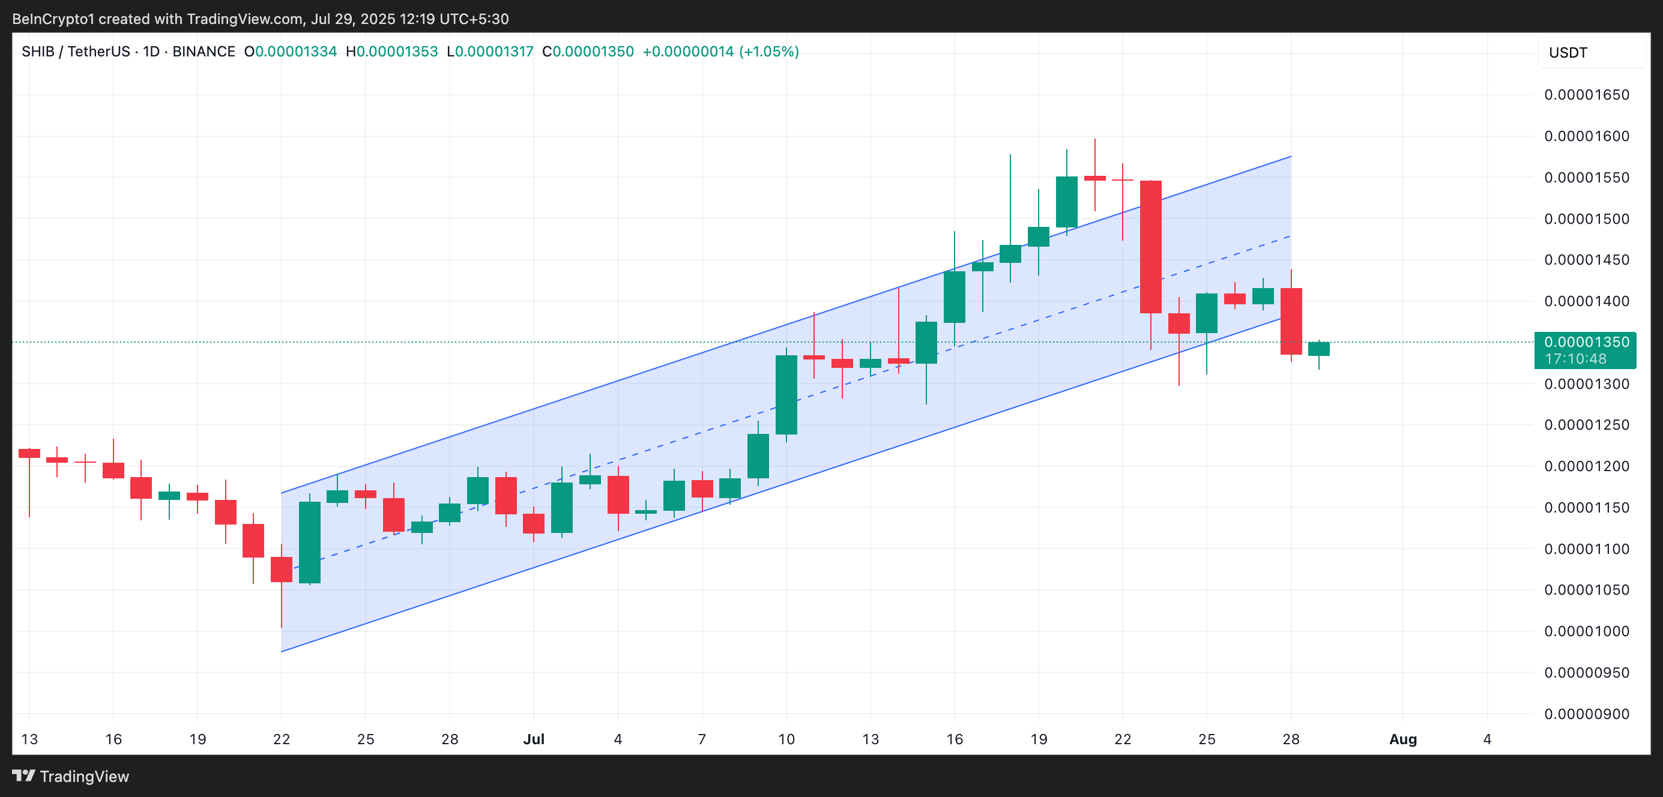Click the Aug month marker on time axis
This screenshot has width=1663, height=797.
(1402, 739)
